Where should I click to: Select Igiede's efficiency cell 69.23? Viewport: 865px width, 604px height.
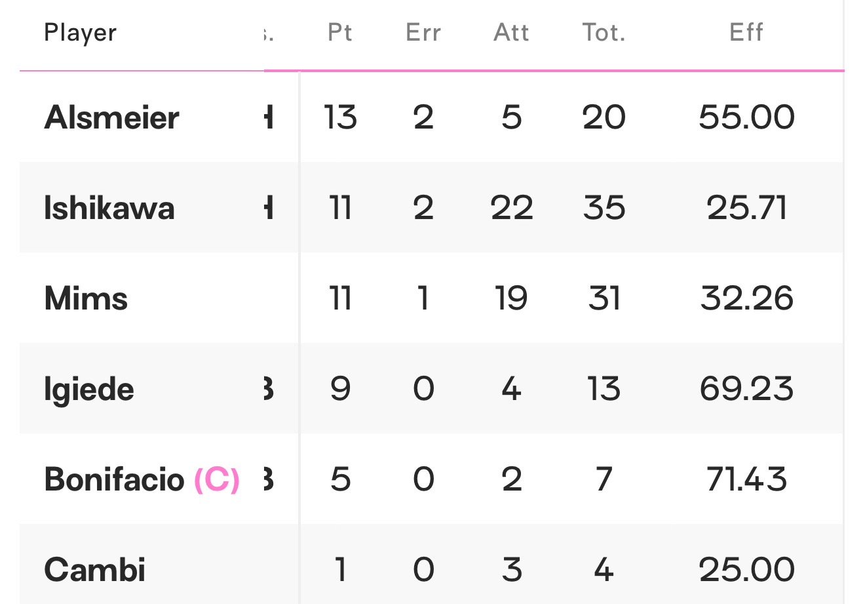(746, 390)
